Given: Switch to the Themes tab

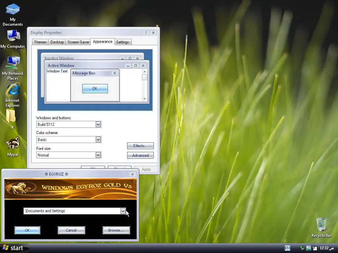Looking at the screenshot, I should tap(40, 42).
